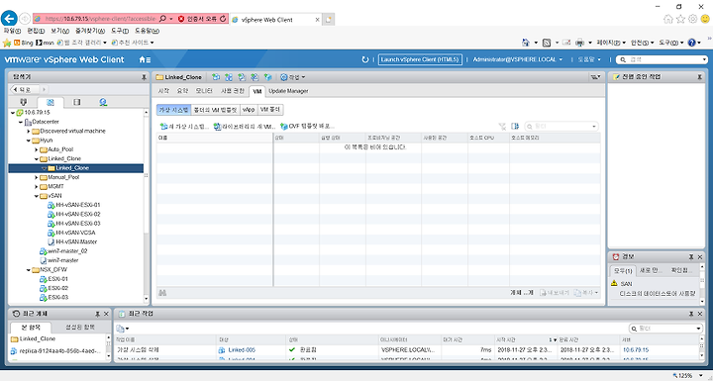The image size is (713, 381).
Task: Collapse the Datacenter tree node
Action: [x=21, y=122]
